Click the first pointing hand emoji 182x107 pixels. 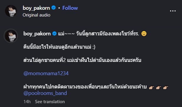point(152,88)
